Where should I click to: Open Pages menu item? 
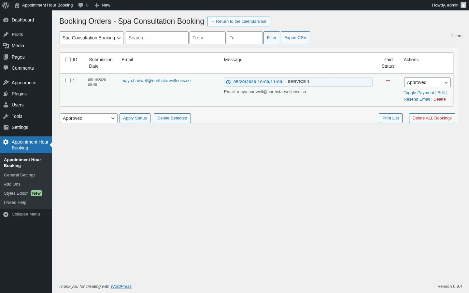[x=26, y=57]
